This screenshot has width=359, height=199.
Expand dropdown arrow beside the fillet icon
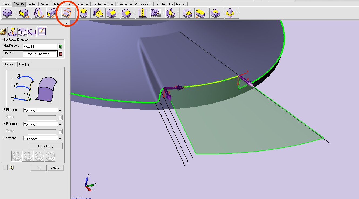pyautogui.click(x=119, y=13)
